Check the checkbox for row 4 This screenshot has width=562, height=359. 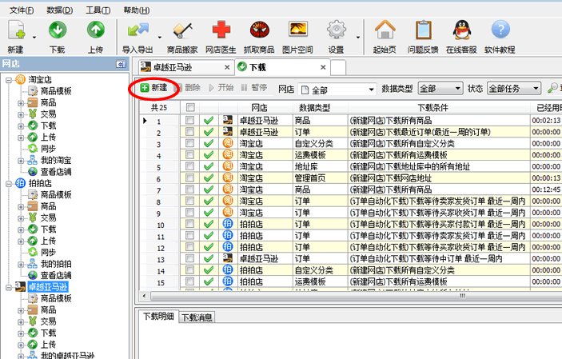[x=190, y=154]
